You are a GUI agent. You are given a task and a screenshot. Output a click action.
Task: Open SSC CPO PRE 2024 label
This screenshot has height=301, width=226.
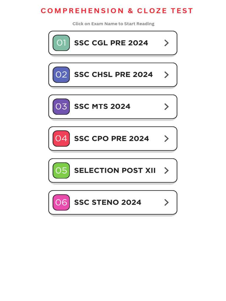tap(112, 139)
